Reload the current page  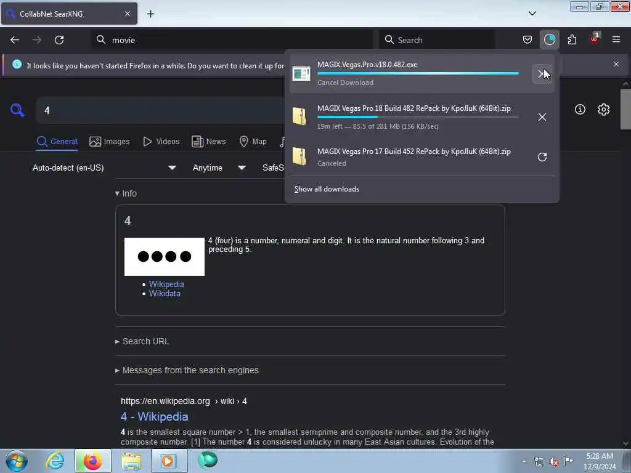(59, 40)
